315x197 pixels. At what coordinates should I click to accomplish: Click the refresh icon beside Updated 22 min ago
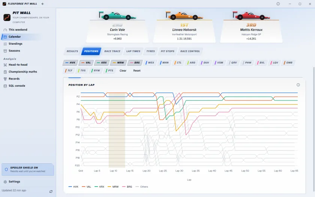coord(51,191)
